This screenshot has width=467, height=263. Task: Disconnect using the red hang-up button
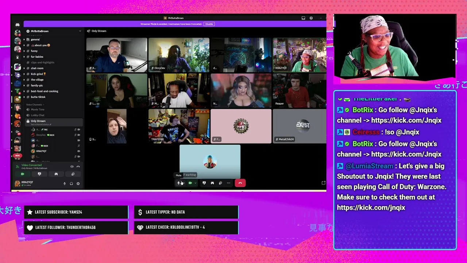(x=240, y=183)
